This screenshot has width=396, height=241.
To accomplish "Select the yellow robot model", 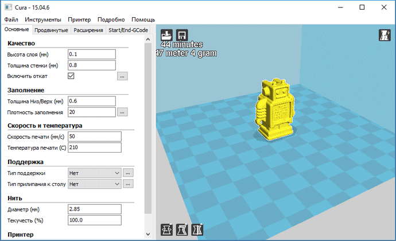I will coord(275,108).
